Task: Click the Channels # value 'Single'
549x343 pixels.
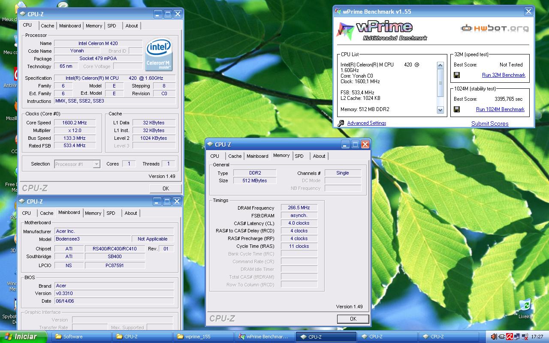Action: point(343,173)
